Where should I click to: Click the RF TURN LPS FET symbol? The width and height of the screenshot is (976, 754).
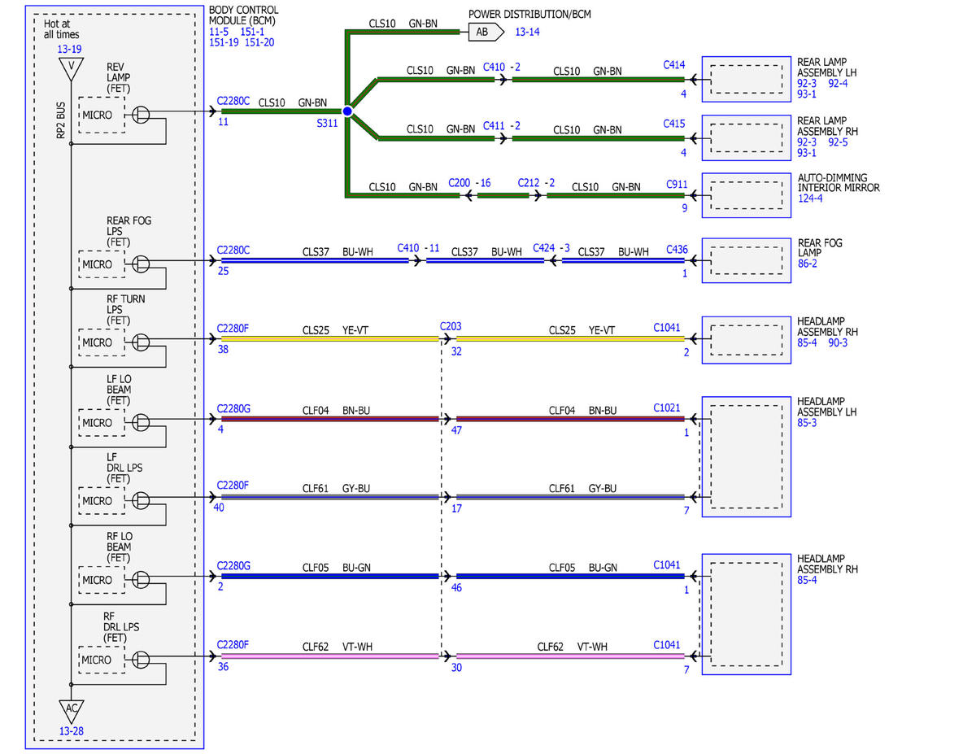tap(140, 342)
